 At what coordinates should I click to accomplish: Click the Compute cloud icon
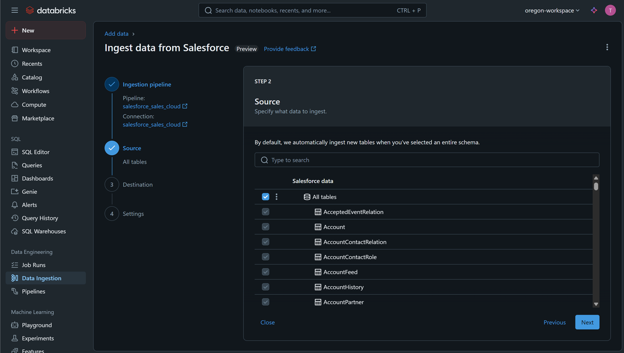pyautogui.click(x=15, y=105)
